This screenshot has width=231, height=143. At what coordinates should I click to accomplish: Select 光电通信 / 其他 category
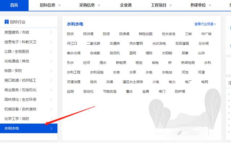17,61
